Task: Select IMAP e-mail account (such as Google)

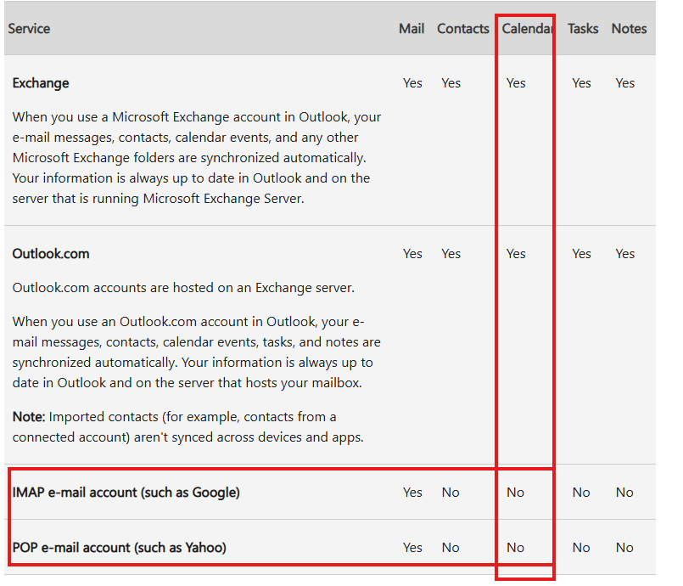Action: point(126,493)
